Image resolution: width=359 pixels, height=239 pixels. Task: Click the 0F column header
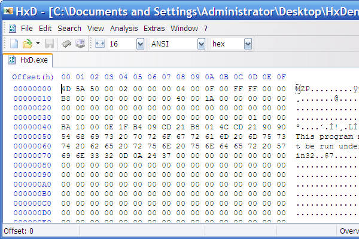pos(281,77)
